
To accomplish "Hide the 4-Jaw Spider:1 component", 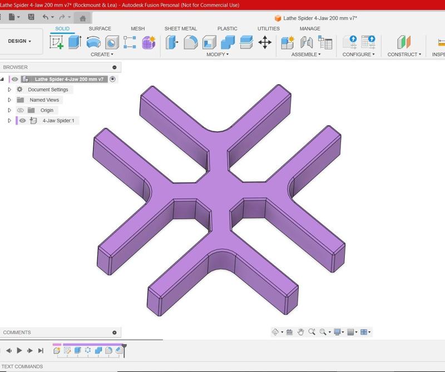I will (x=22, y=121).
